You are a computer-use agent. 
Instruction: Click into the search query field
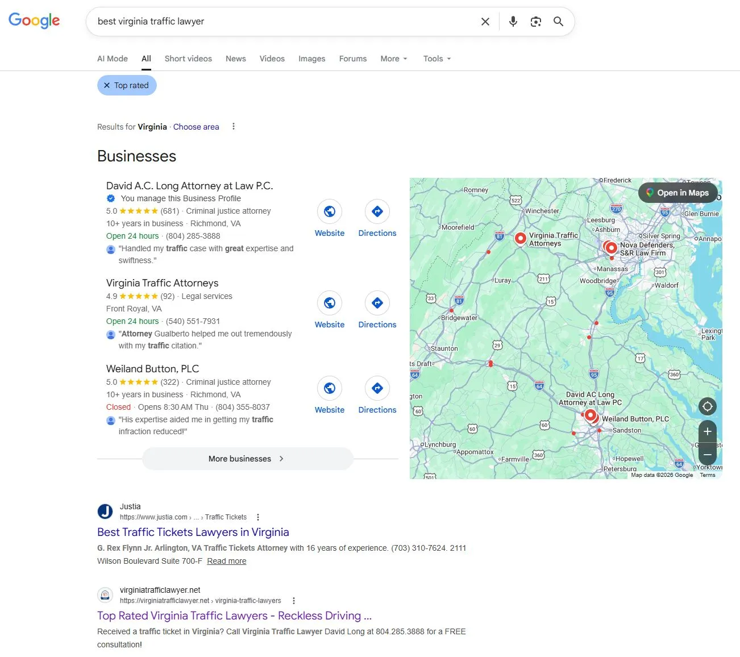point(284,22)
